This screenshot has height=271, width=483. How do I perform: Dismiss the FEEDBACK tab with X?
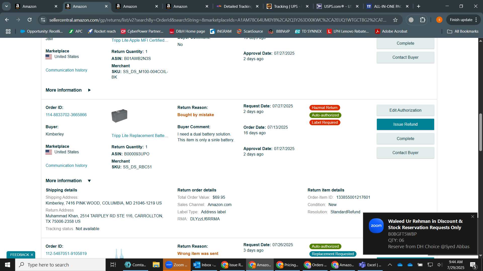(32, 255)
